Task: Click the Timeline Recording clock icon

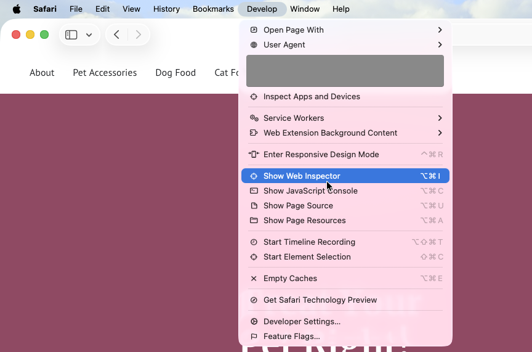Action: point(254,242)
